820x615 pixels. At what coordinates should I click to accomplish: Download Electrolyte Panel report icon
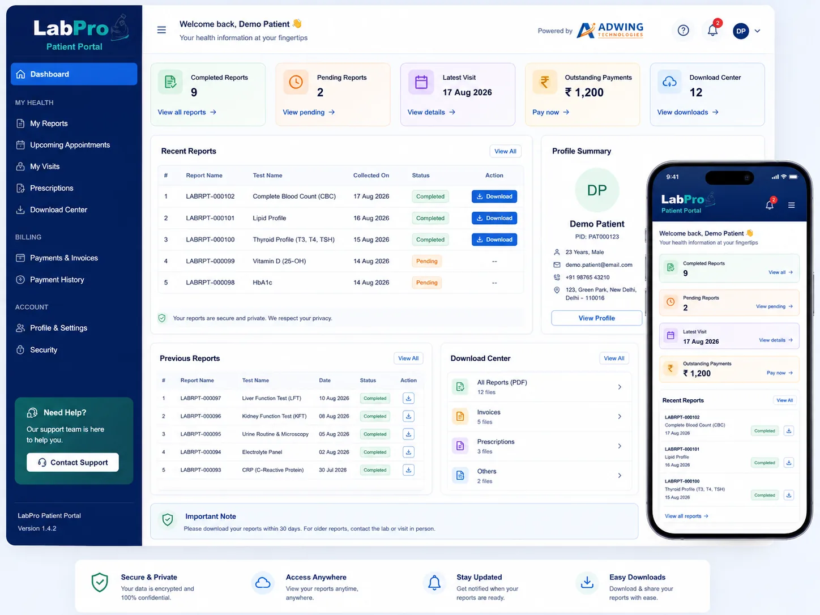408,452
